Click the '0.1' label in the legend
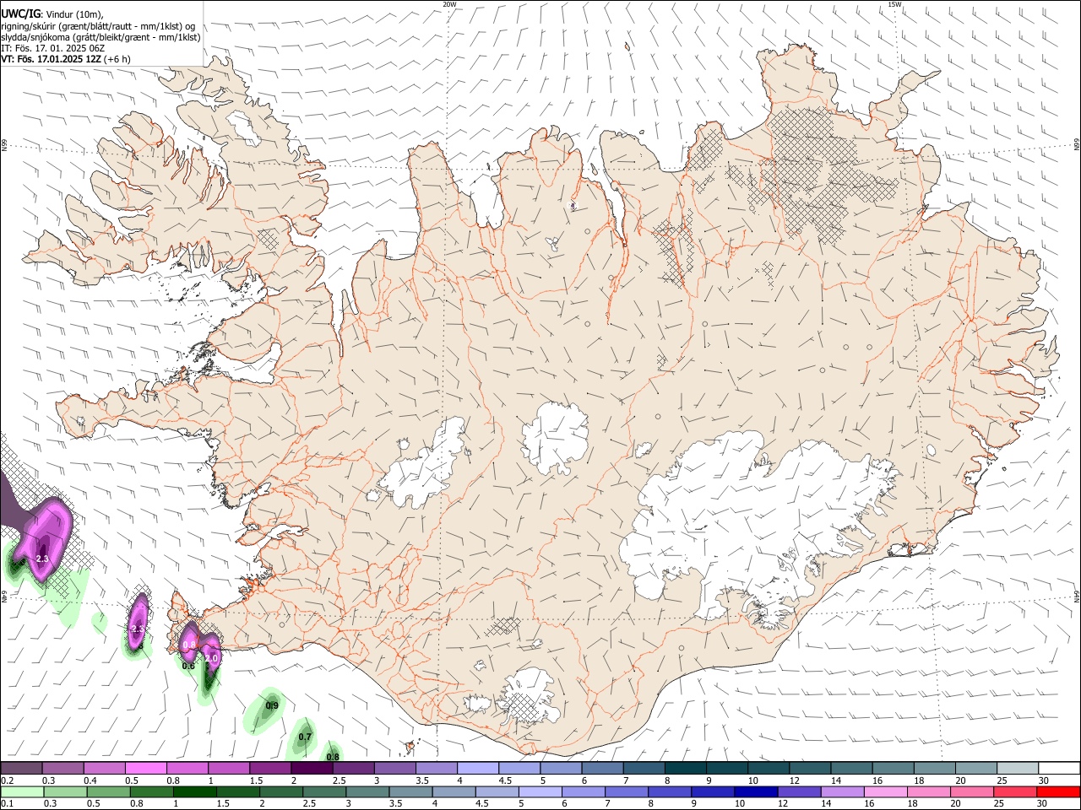1081x810 pixels. 7,804
